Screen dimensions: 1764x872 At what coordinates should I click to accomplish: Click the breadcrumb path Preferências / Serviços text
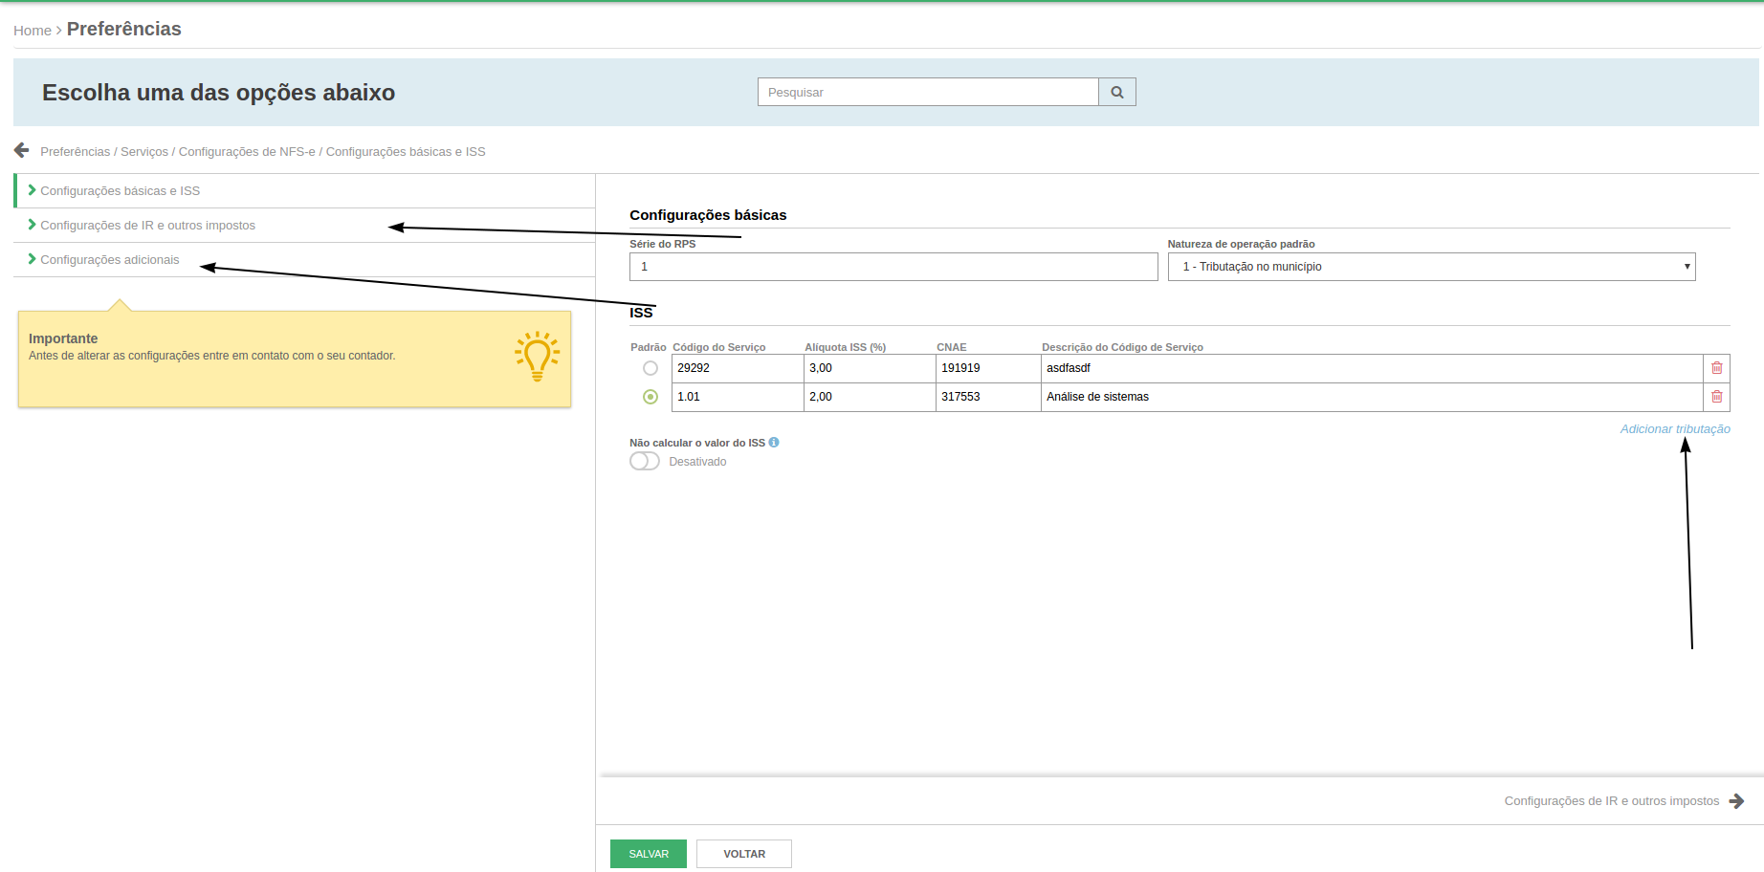click(104, 152)
